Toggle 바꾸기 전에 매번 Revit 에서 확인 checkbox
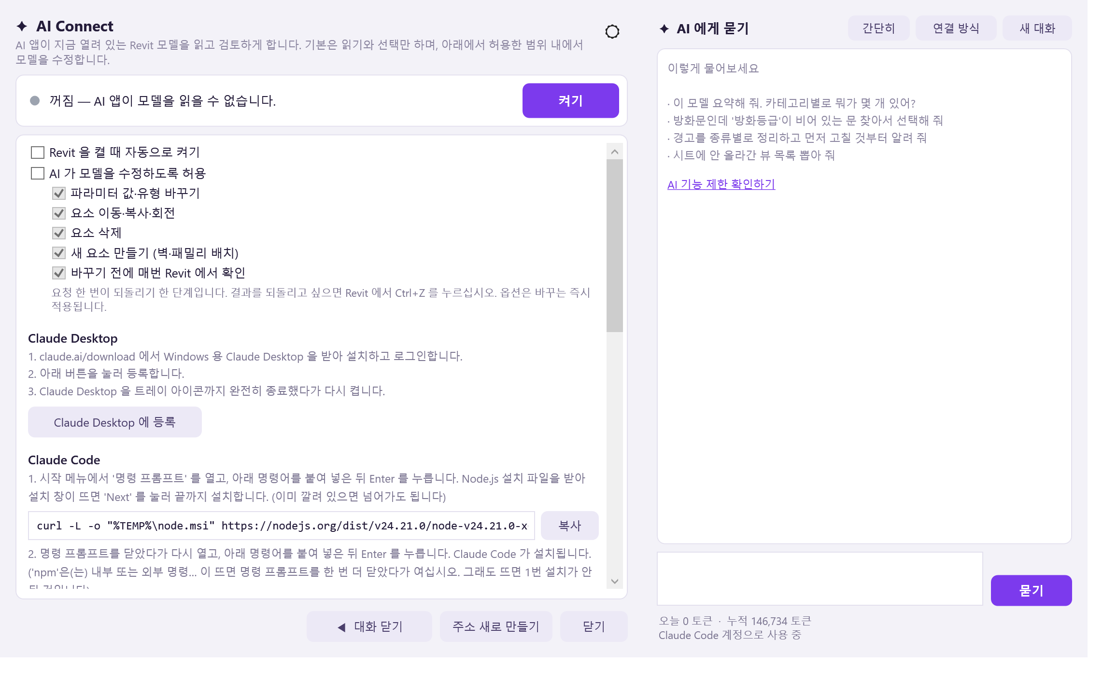This screenshot has height=695, width=1103. (x=59, y=273)
